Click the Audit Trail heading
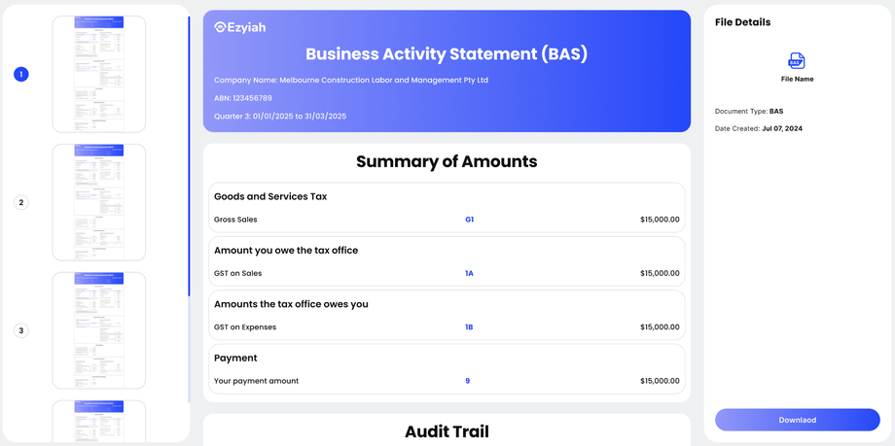895x446 pixels. point(447,431)
